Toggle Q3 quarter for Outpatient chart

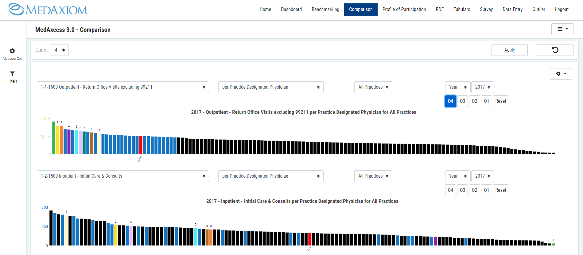coord(462,101)
